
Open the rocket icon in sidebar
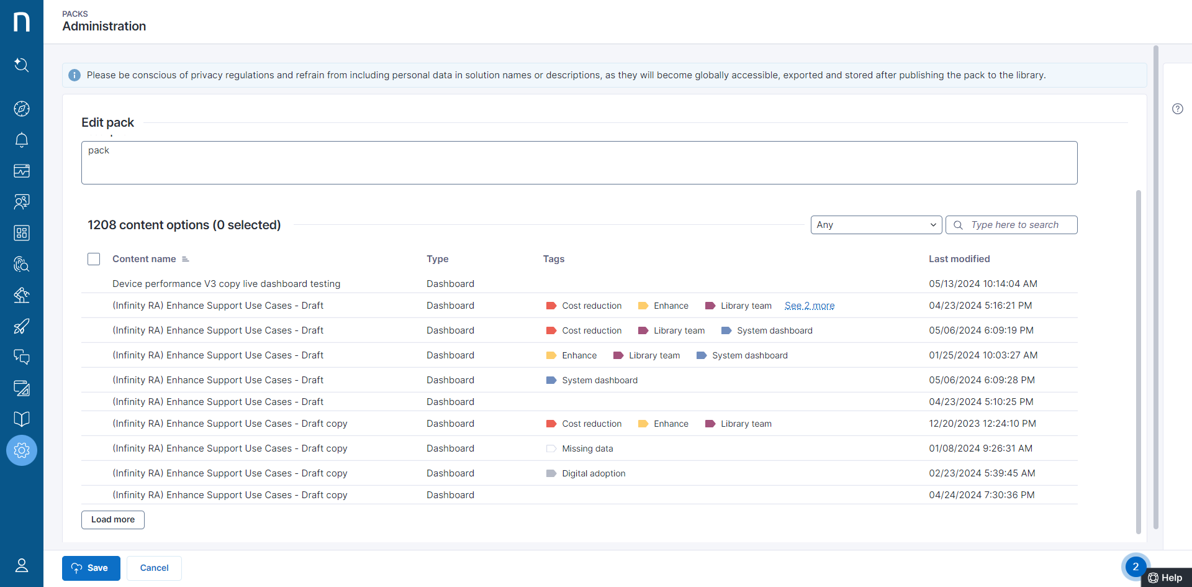(22, 326)
